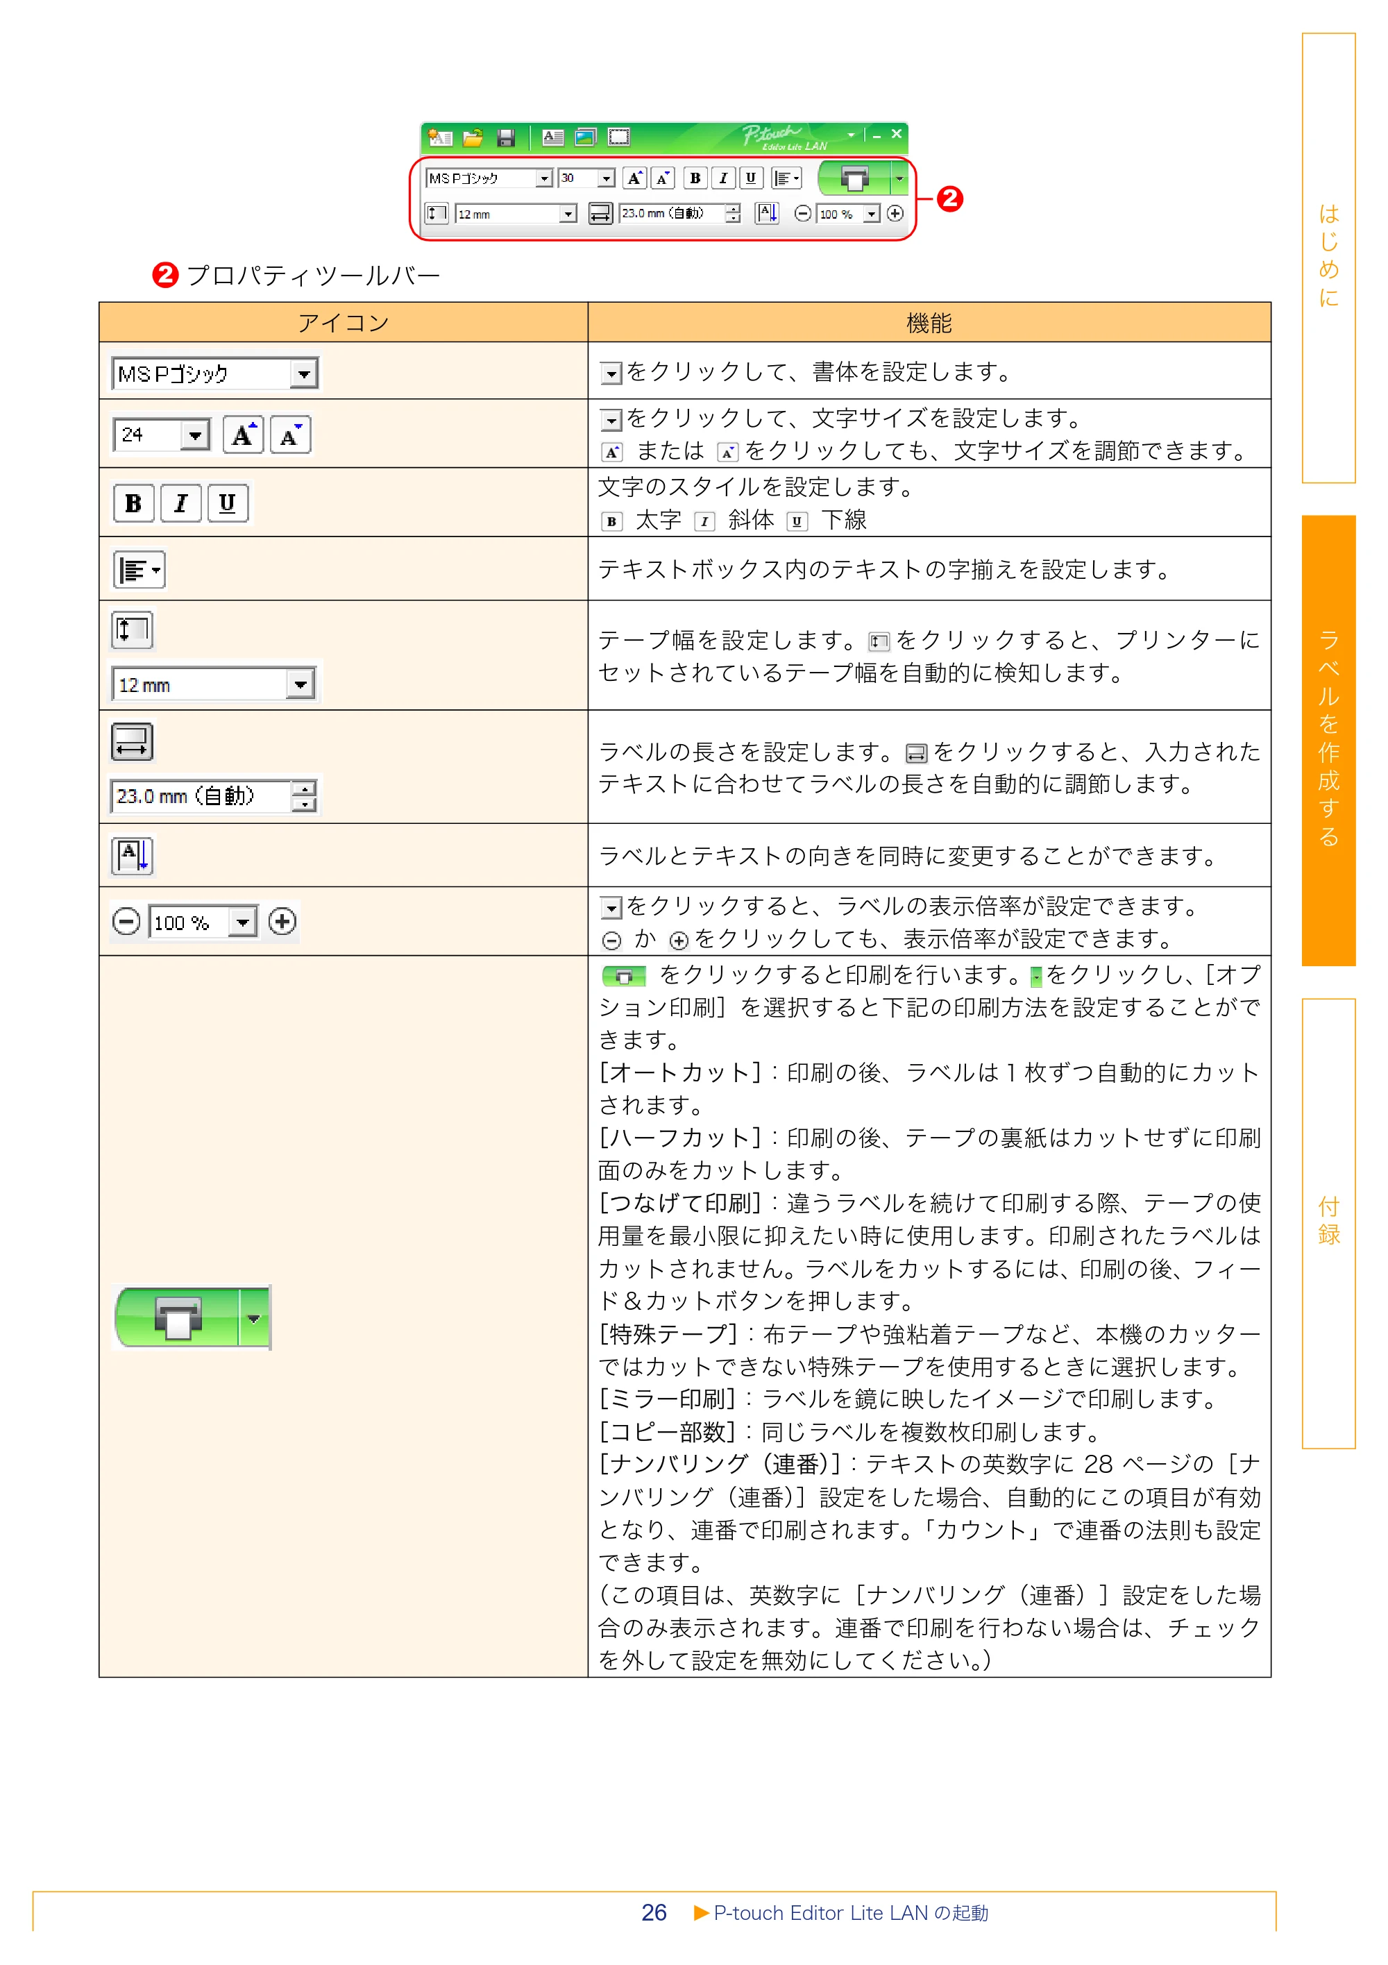Open the font size 30 dropdown
This screenshot has width=1388, height=1965.
(607, 178)
